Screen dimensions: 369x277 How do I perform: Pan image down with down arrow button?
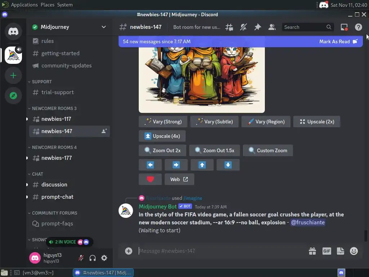tap(228, 165)
